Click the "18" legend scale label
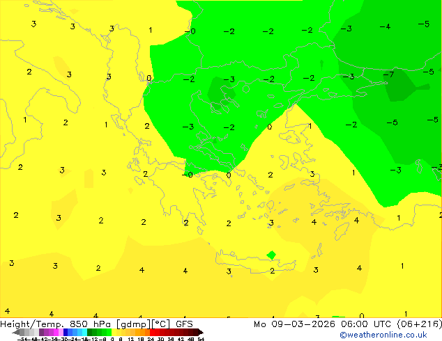Viewport: 442px width, 341px height. click(141, 339)
